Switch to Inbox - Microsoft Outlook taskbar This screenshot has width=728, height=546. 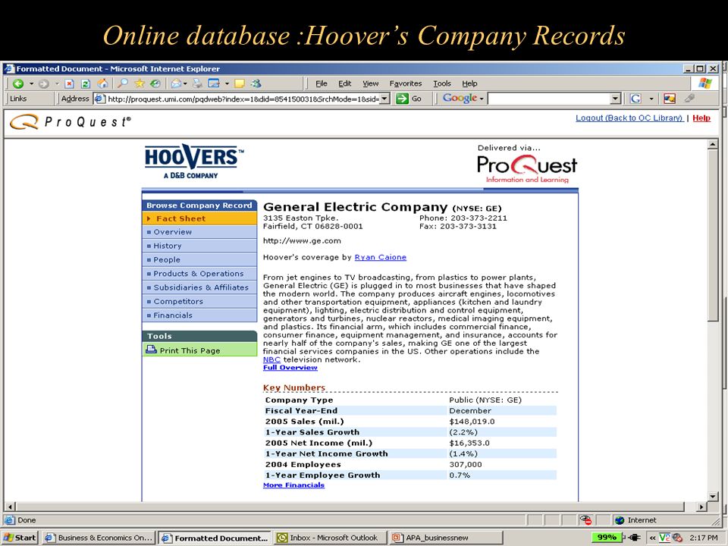click(330, 538)
